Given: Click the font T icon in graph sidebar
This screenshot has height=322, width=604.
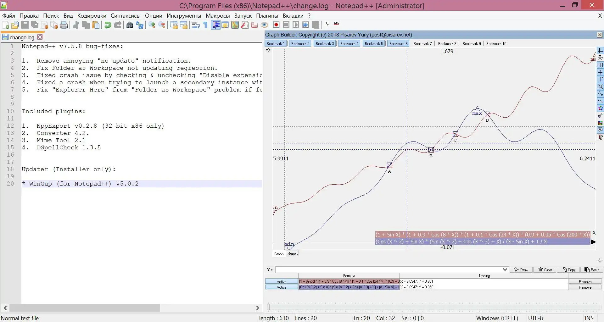Looking at the screenshot, I should (600, 137).
